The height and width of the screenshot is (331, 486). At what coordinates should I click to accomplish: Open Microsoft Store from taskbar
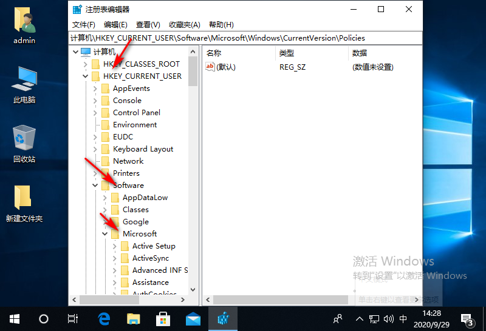163,319
